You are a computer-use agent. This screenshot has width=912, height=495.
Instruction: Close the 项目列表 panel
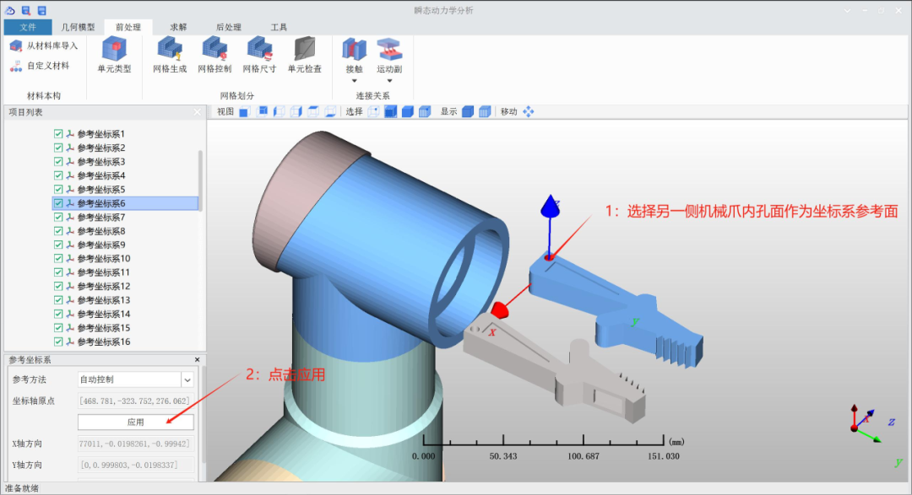pyautogui.click(x=197, y=112)
